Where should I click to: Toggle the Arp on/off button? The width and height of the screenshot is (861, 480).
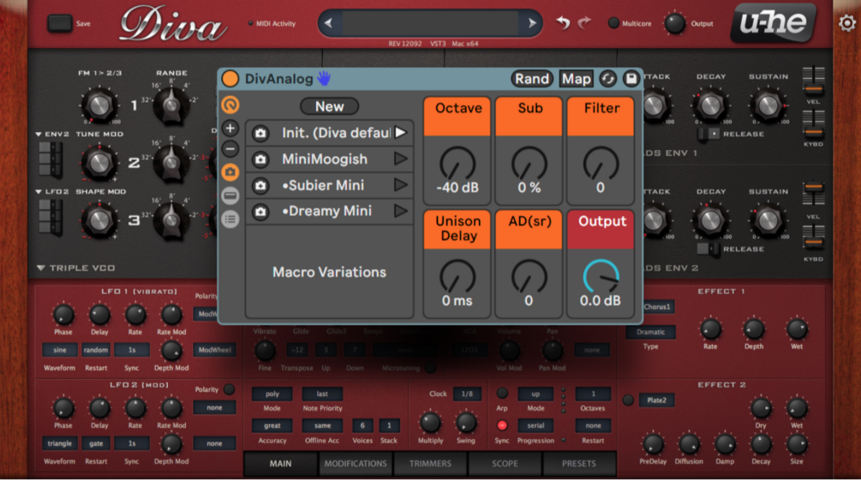coord(502,393)
